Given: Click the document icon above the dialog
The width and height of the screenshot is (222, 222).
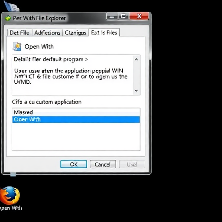Looking at the screenshot, I should [12, 6].
